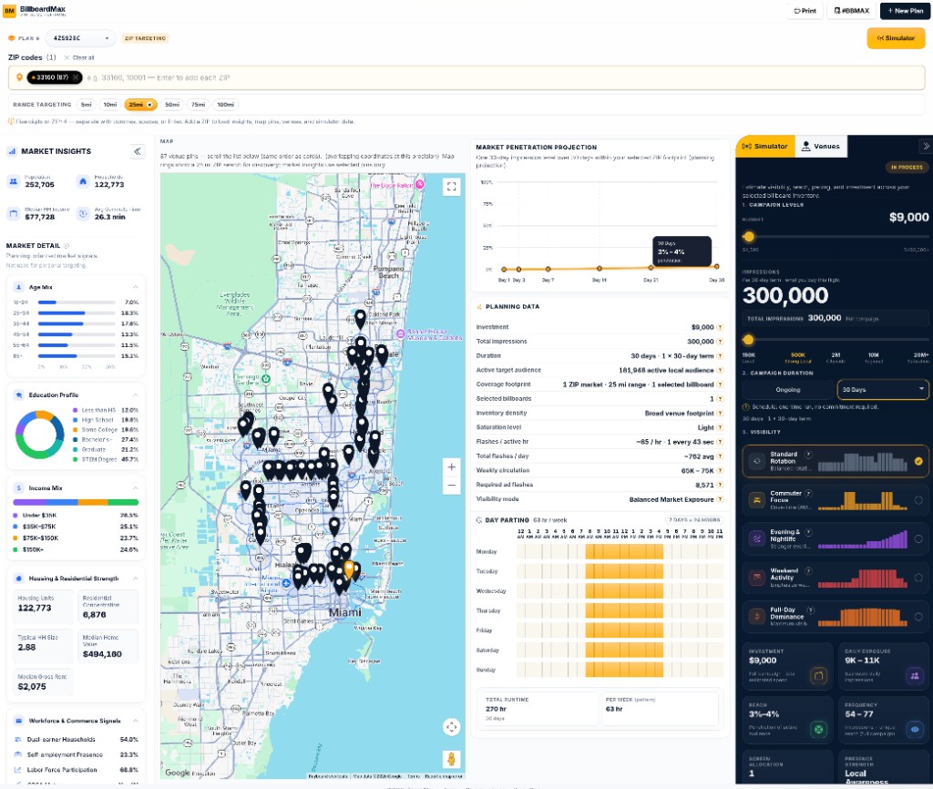Click the 2M Citywide slider mark
Image resolution: width=933 pixels, height=789 pixels.
pos(836,358)
